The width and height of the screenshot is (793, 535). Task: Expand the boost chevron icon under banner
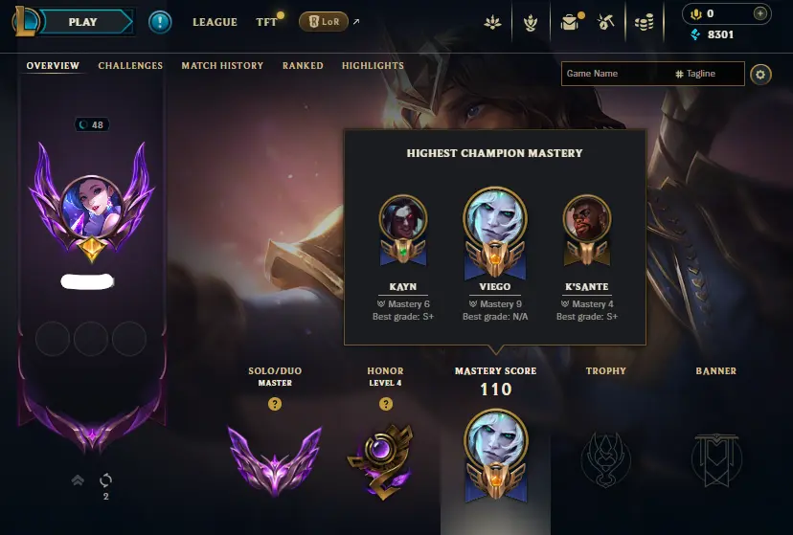tap(78, 479)
